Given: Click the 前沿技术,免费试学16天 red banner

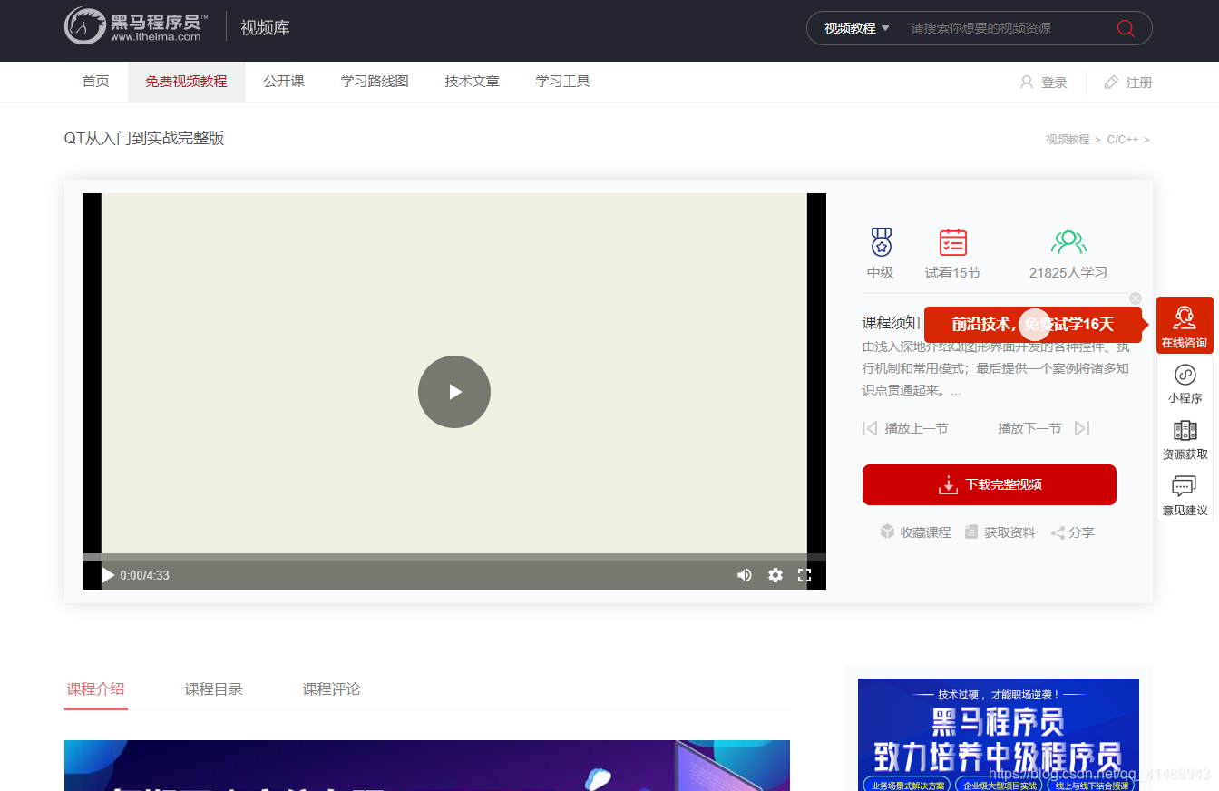Looking at the screenshot, I should (1033, 325).
